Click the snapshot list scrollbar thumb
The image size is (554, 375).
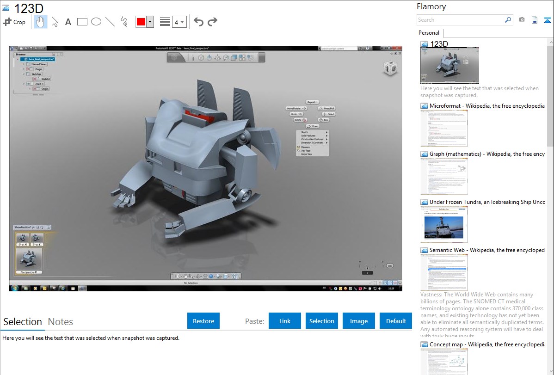(551, 95)
